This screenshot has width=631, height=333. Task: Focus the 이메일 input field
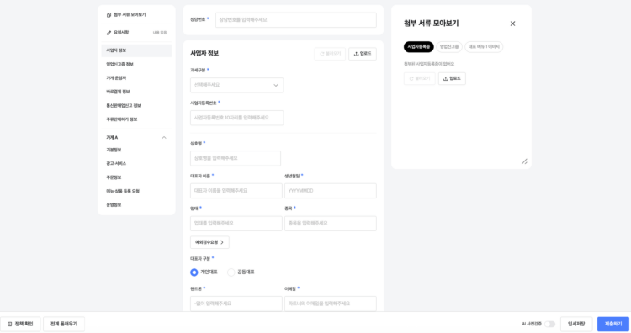tap(331, 304)
